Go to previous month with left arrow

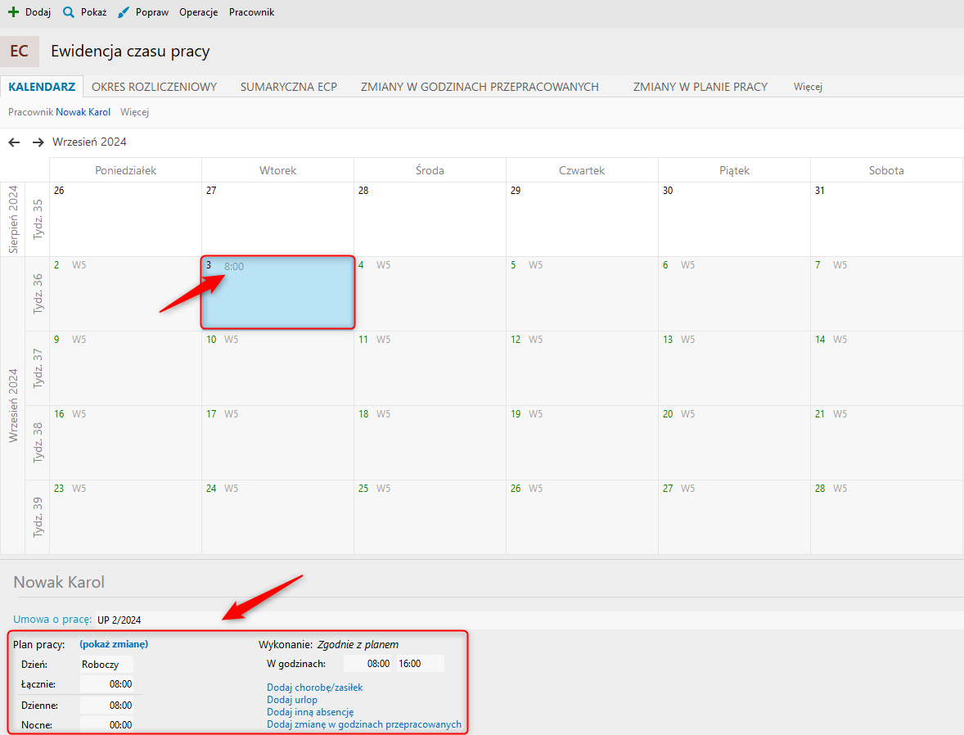coord(14,142)
